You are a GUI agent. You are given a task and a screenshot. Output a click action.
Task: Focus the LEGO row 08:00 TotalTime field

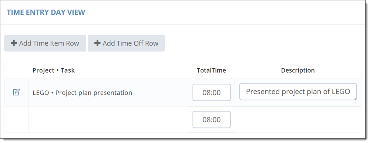(211, 92)
